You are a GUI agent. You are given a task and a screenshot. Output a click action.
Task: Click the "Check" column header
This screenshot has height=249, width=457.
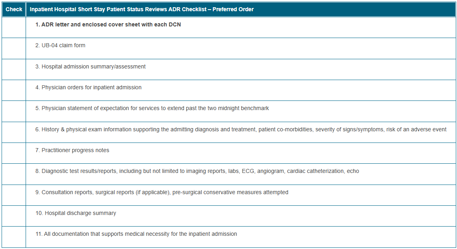click(x=14, y=9)
